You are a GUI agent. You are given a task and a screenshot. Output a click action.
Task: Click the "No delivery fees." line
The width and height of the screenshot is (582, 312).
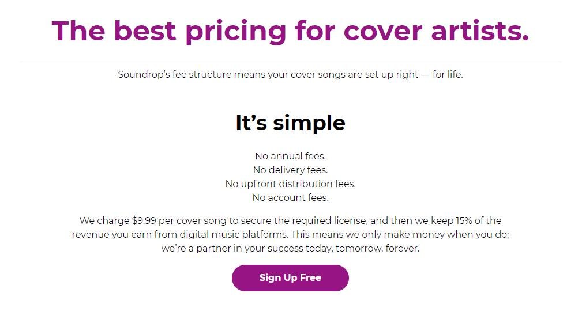(x=290, y=170)
